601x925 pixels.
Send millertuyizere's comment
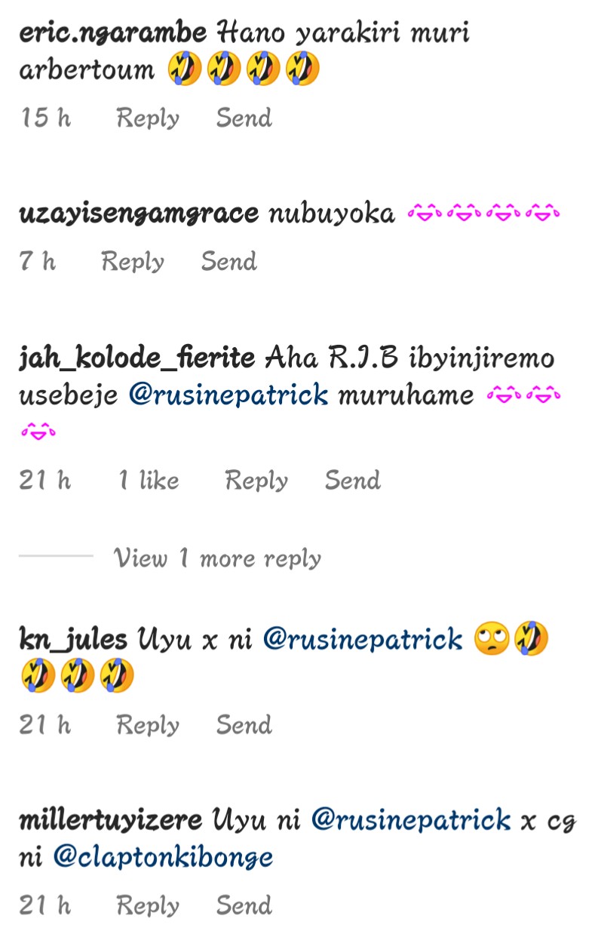244,905
